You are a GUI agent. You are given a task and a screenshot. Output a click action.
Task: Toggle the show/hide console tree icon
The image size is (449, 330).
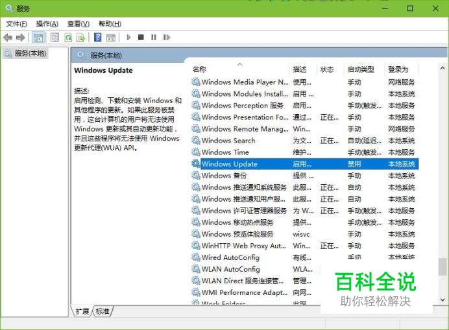point(38,38)
